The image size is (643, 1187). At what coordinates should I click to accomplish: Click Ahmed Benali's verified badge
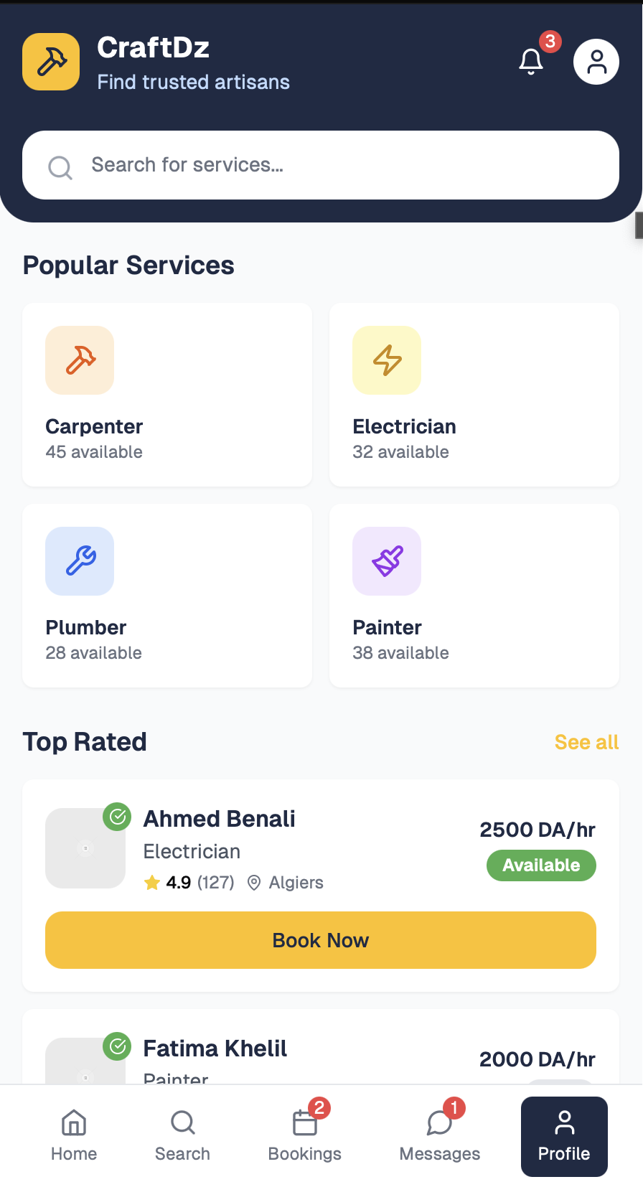(x=117, y=817)
